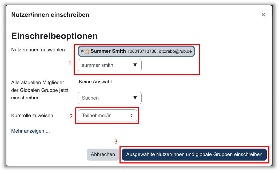This screenshot has width=279, height=172.
Task: Click the ottorabo@rub.de email text
Action: pyautogui.click(x=175, y=51)
